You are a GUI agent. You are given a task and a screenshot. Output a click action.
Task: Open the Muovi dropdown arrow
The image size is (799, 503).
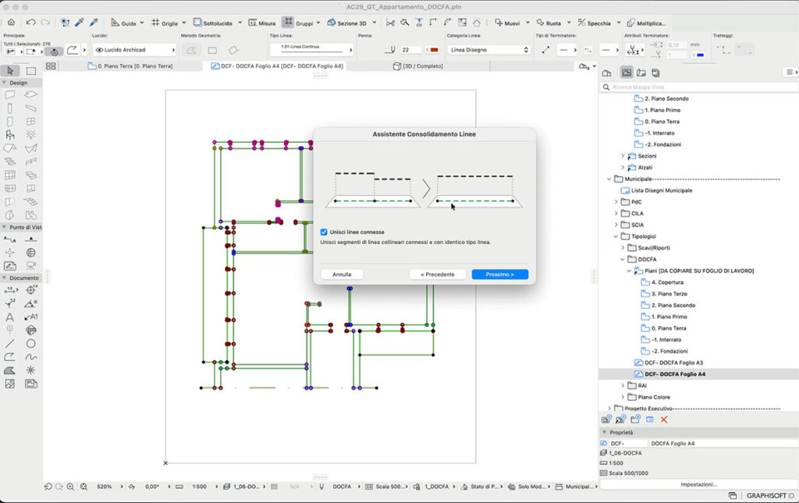pyautogui.click(x=527, y=23)
